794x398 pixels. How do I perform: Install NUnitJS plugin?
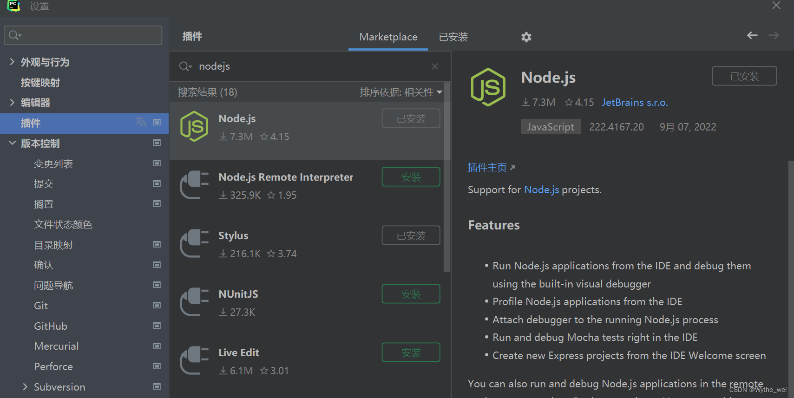tap(411, 294)
